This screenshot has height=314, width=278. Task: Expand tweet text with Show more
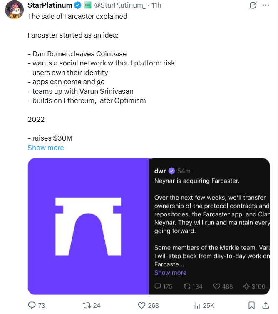coord(46,148)
